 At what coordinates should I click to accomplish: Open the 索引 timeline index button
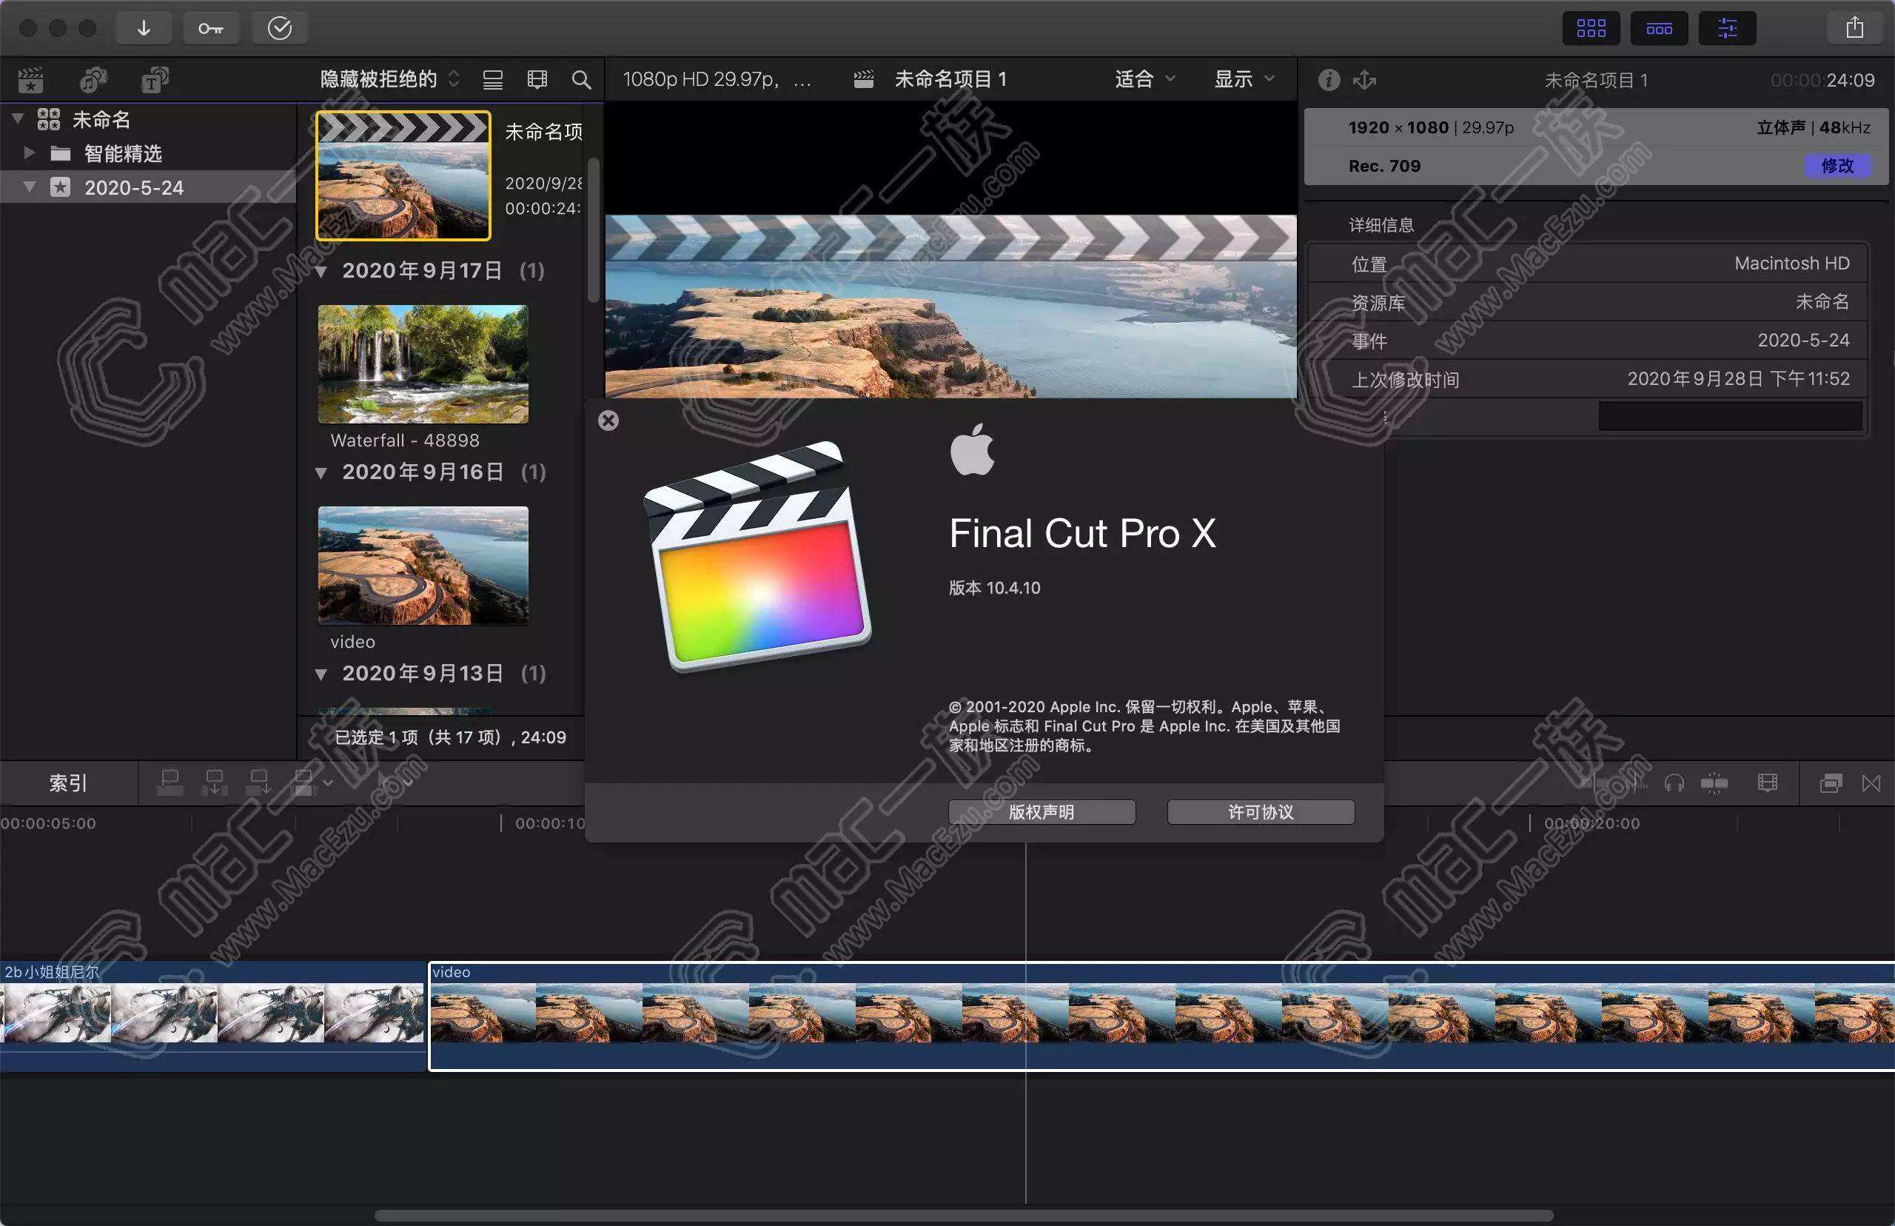pos(67,783)
